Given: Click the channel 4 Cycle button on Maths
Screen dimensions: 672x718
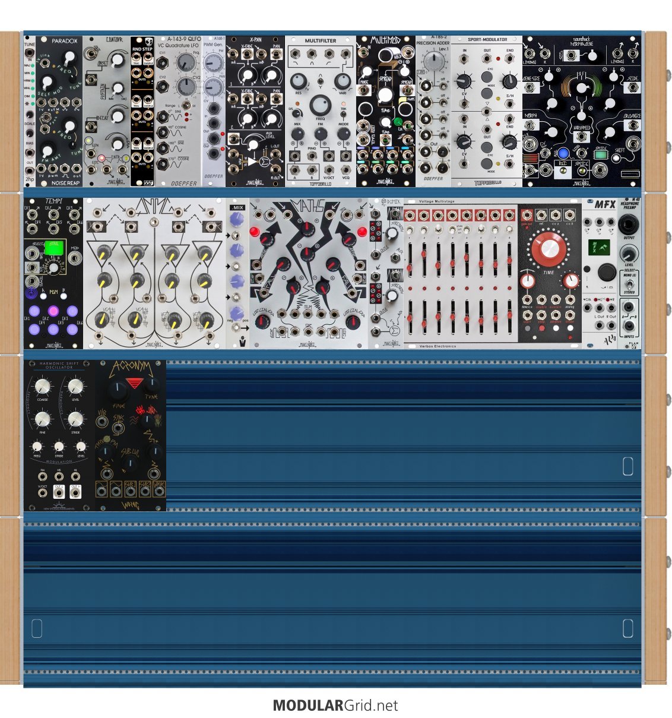Looking at the screenshot, I should [x=362, y=231].
